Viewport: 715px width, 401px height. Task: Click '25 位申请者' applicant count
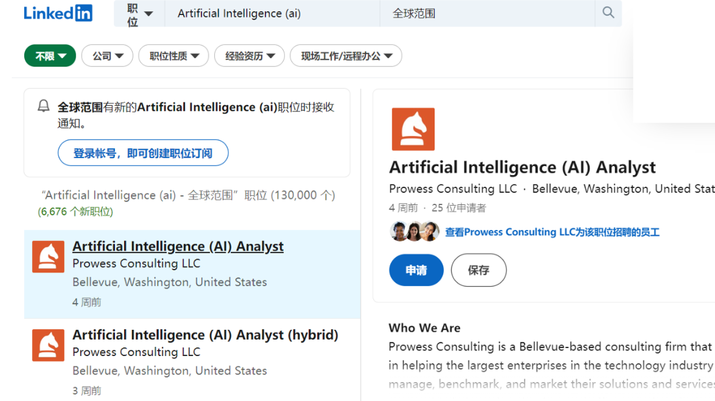(459, 208)
